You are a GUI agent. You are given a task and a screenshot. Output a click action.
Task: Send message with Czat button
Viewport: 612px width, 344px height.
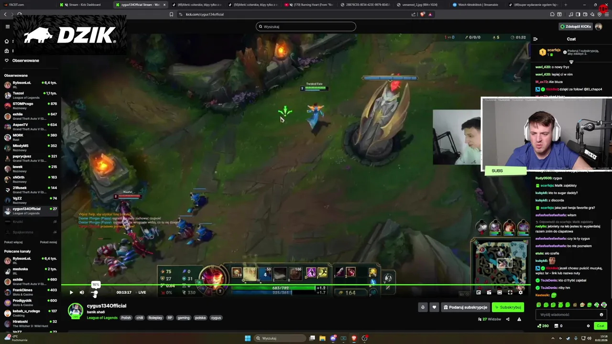[x=601, y=326]
